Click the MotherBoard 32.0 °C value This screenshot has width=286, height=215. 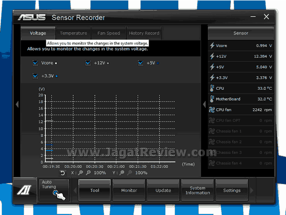(x=265, y=99)
